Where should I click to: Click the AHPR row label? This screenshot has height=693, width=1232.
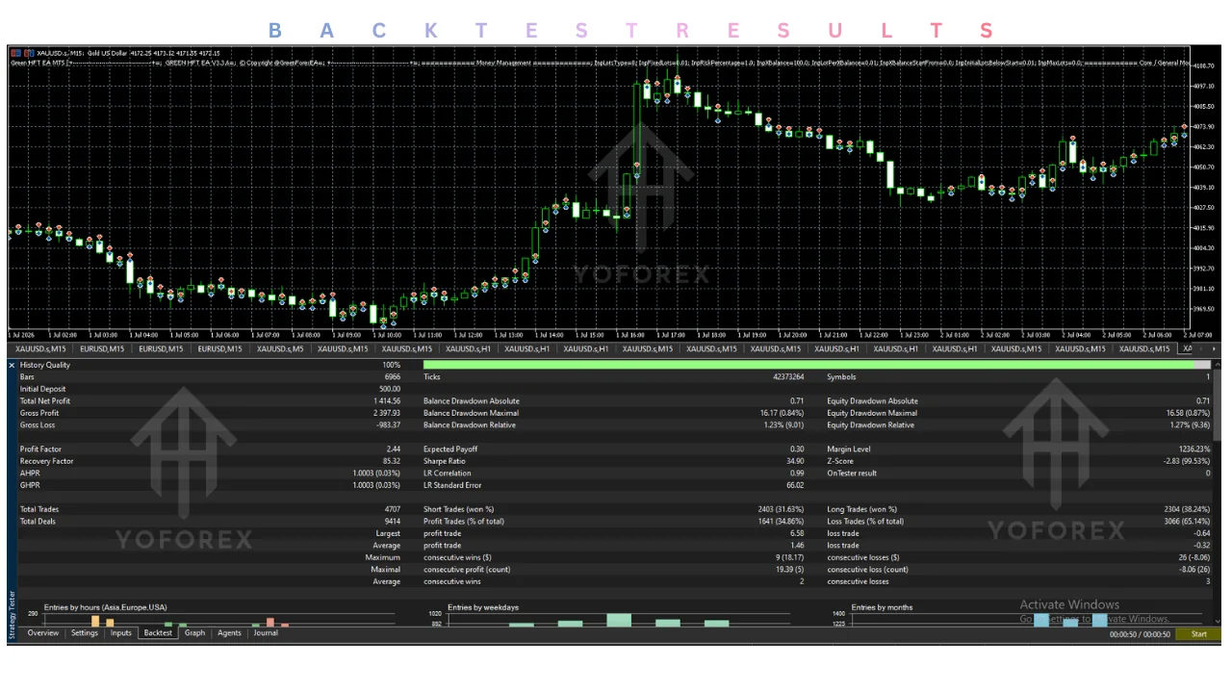[x=30, y=474]
